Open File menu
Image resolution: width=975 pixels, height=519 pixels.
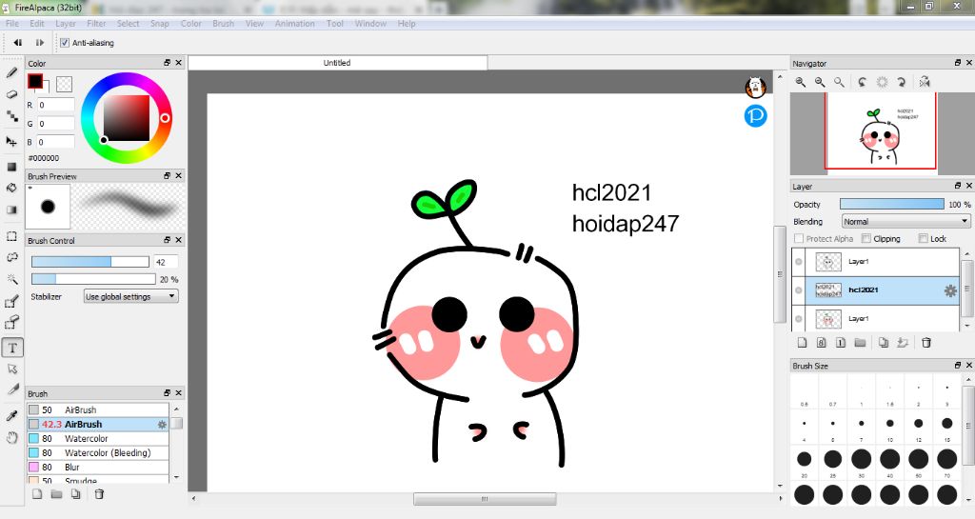(x=11, y=24)
